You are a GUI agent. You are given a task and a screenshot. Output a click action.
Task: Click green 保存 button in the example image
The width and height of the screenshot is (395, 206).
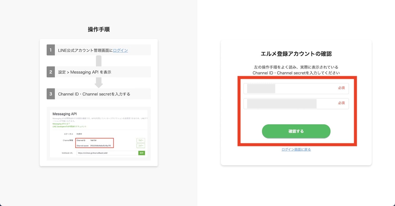coord(142,153)
